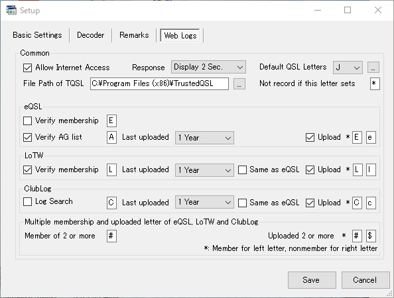Switch to the Decoder tab
This screenshot has width=394, height=298.
(x=90, y=35)
